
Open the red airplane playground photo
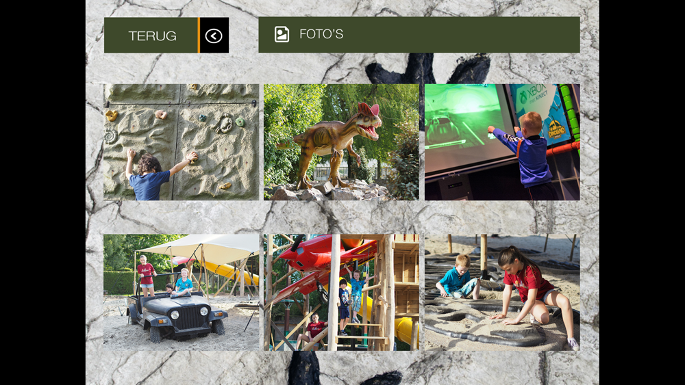pos(341,292)
